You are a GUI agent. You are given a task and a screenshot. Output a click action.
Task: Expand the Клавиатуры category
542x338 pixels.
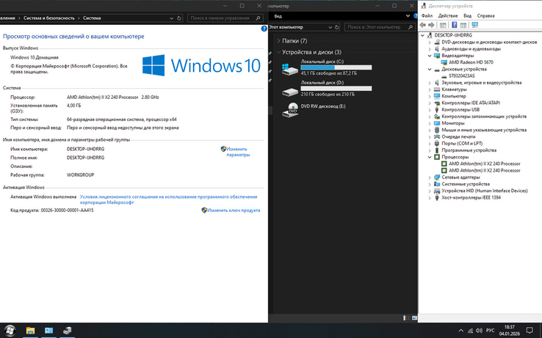click(430, 89)
